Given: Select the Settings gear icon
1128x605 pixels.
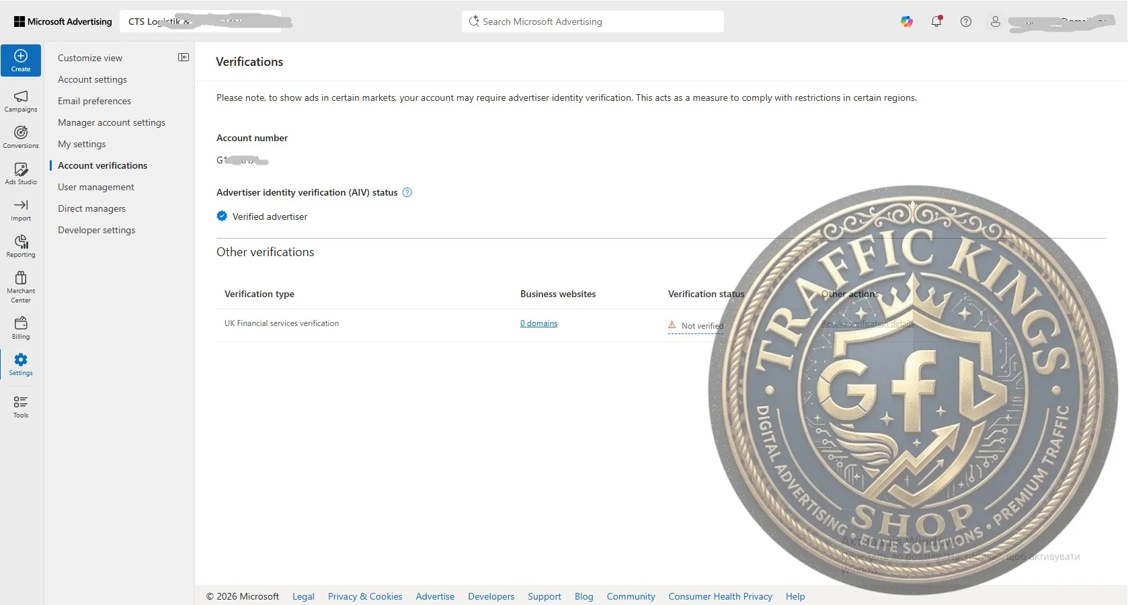Looking at the screenshot, I should pos(21,360).
